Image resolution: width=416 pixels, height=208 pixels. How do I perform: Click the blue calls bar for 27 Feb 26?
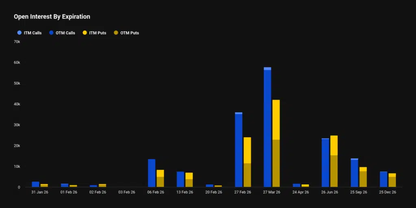point(238,150)
